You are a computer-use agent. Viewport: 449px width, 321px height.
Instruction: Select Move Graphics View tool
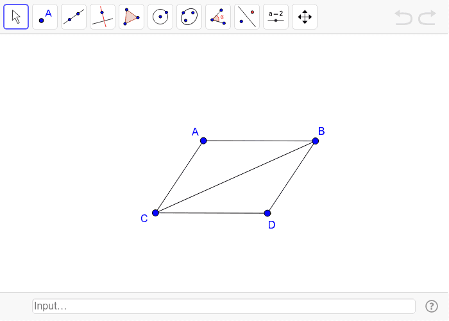pyautogui.click(x=305, y=17)
